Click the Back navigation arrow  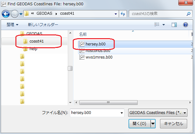(x=6, y=14)
